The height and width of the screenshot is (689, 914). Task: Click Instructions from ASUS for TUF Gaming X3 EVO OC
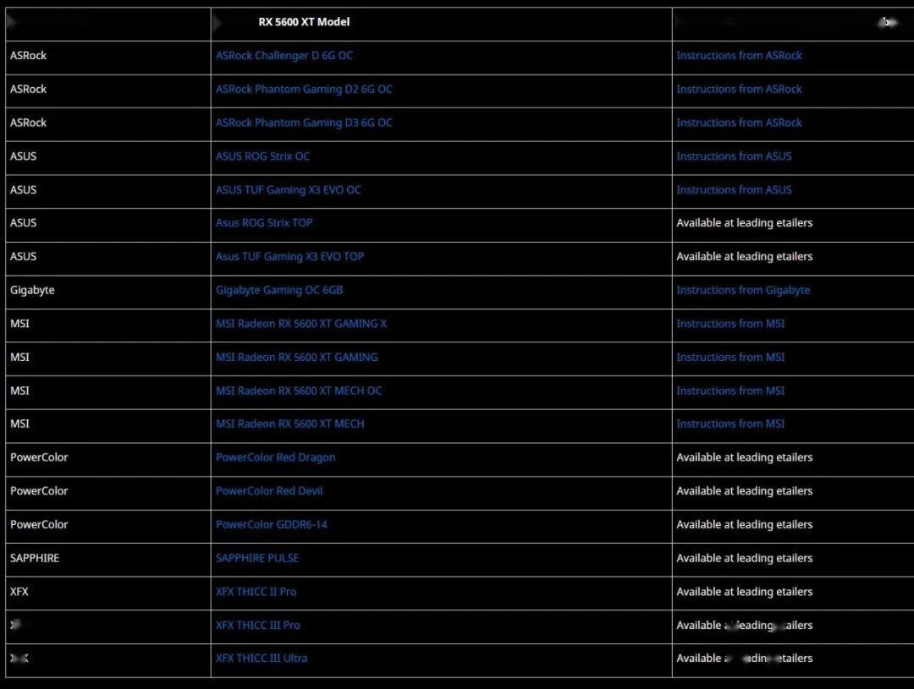734,190
